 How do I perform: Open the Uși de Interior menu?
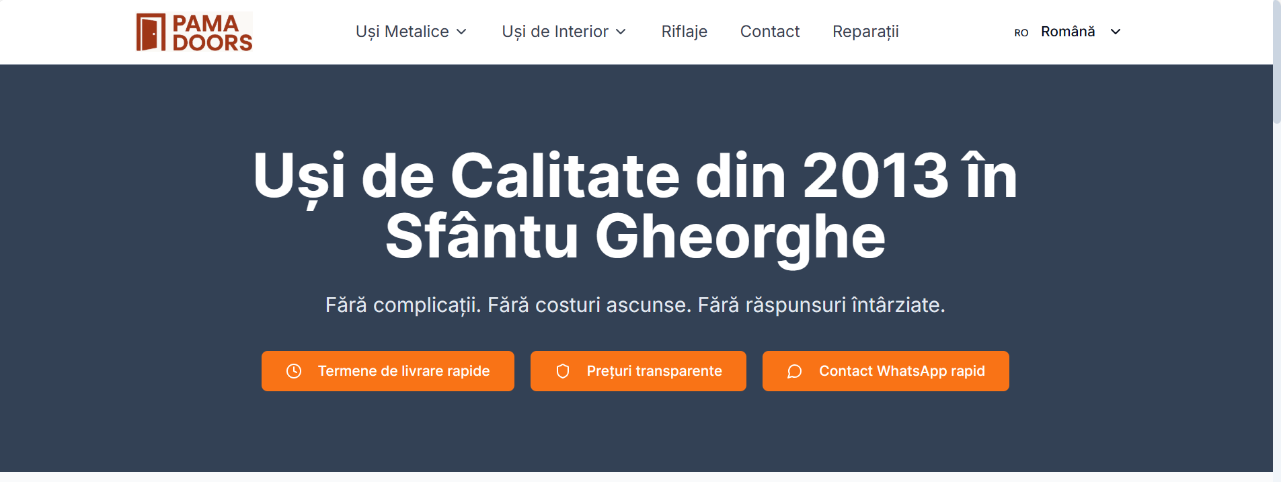[x=555, y=32]
